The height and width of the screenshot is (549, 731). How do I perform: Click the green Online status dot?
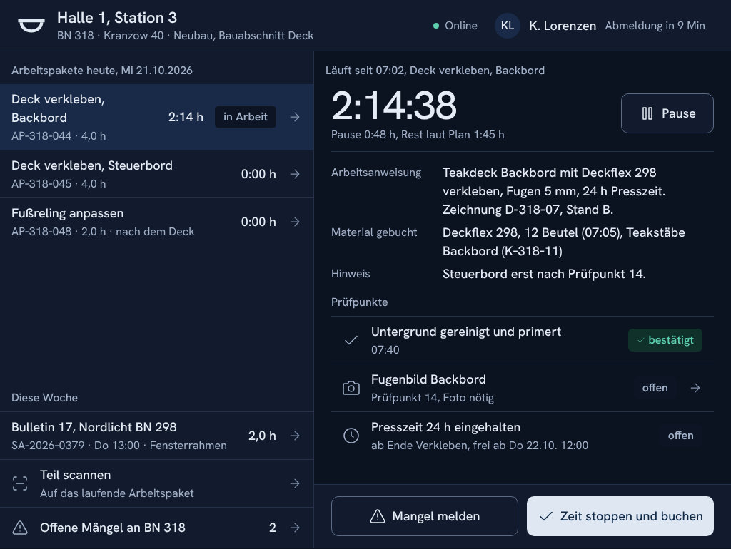click(436, 26)
